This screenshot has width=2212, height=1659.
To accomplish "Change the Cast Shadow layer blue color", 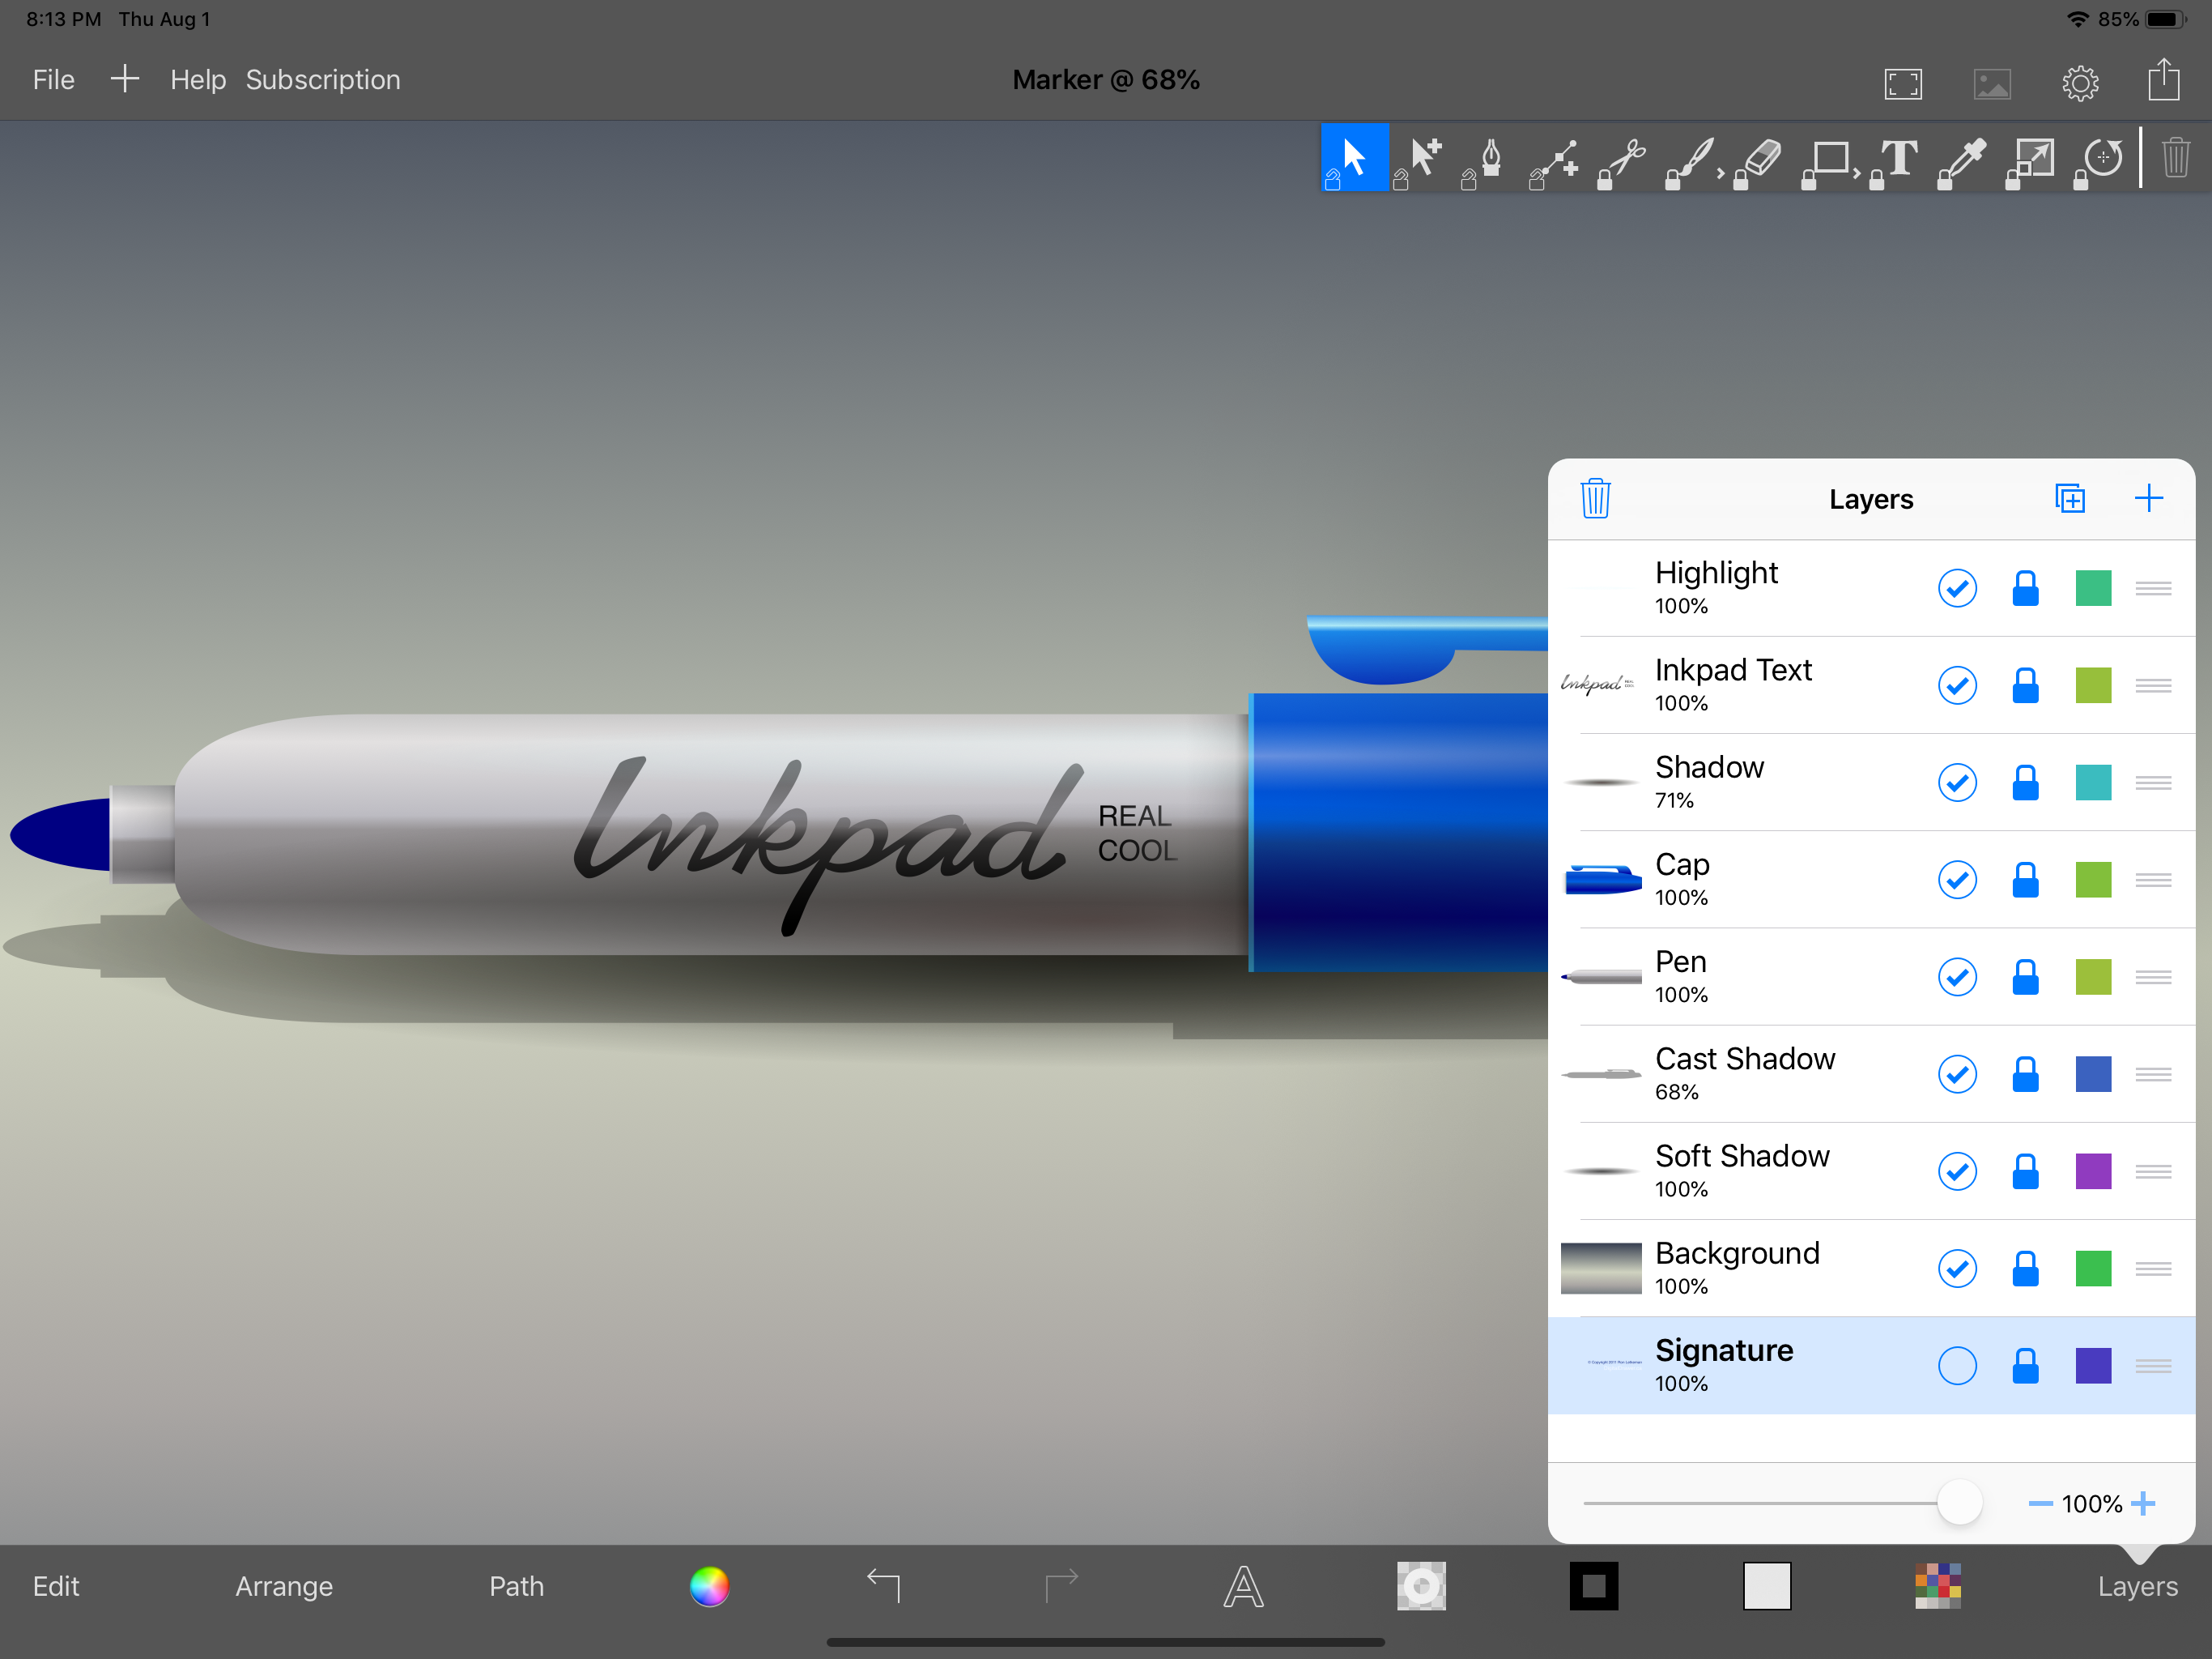I will [2093, 1073].
